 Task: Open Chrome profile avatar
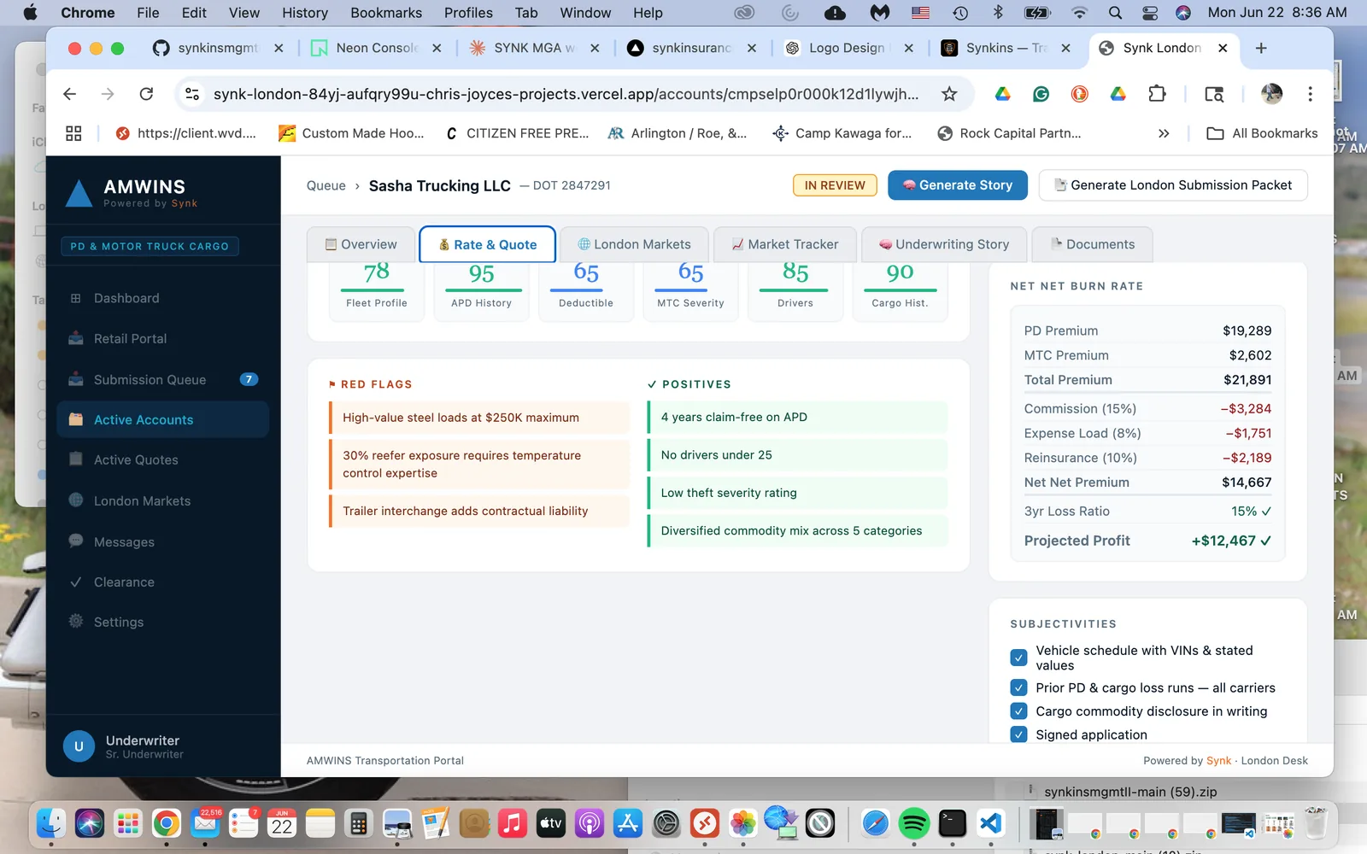(1271, 94)
